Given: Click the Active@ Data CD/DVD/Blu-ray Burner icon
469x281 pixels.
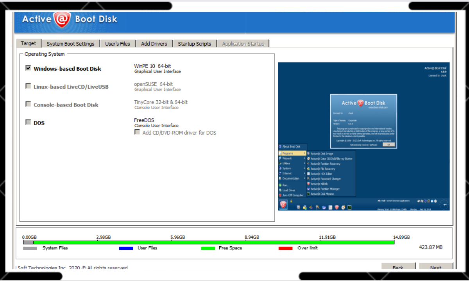Looking at the screenshot, I should (x=308, y=159).
